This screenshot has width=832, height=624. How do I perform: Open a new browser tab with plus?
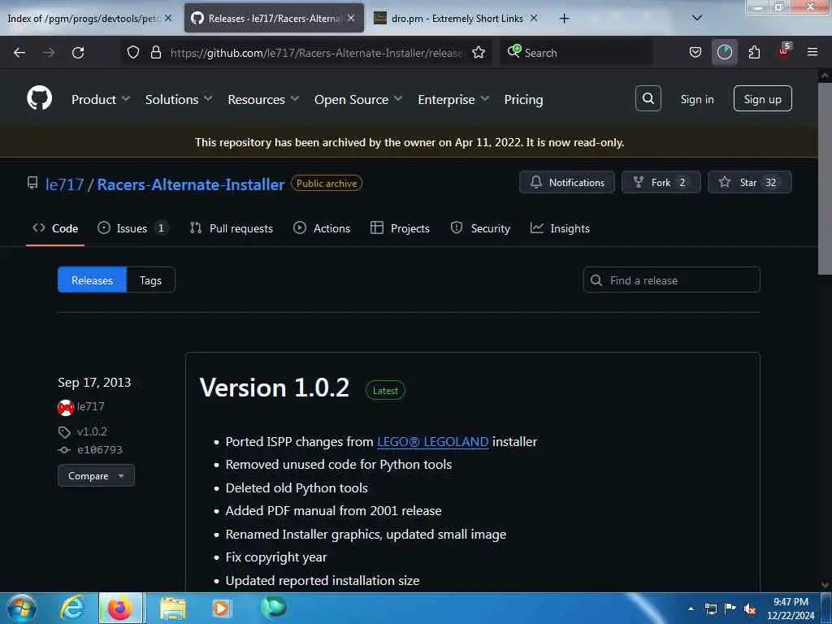point(564,18)
